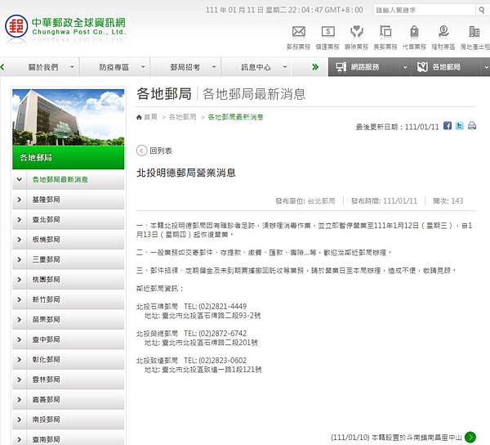Open the 壽險業務 heart-in-hands icon
This screenshot has width=490, height=445.
[x=357, y=31]
